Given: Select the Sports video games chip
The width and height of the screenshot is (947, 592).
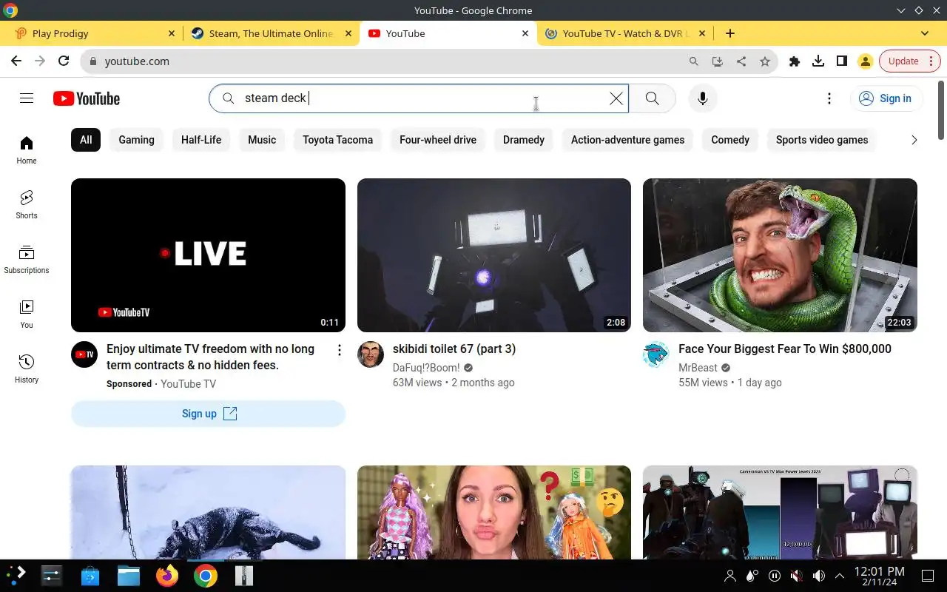Looking at the screenshot, I should tap(822, 140).
